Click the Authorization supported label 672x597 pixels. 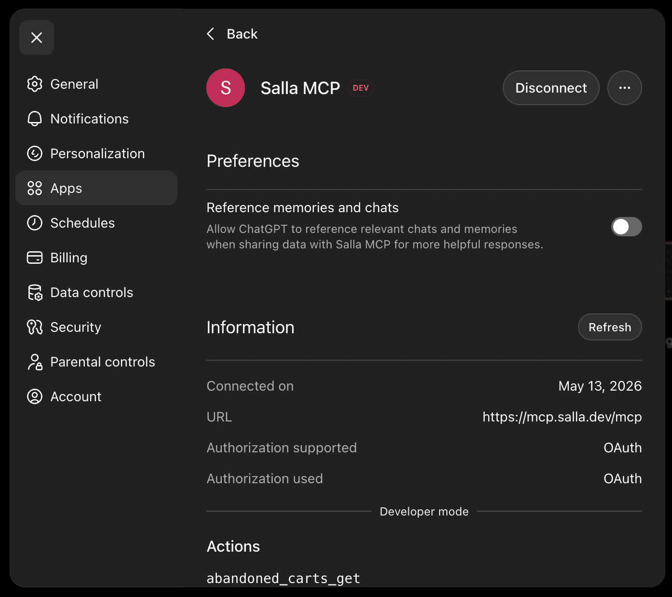pos(282,448)
